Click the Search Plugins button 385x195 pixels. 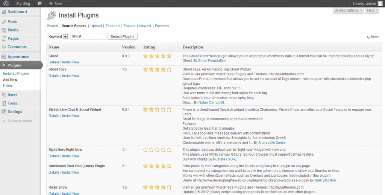(123, 37)
